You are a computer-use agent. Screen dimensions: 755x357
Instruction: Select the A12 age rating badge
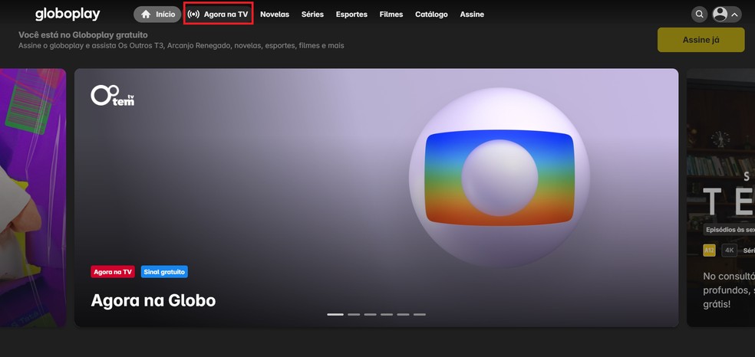coord(709,251)
